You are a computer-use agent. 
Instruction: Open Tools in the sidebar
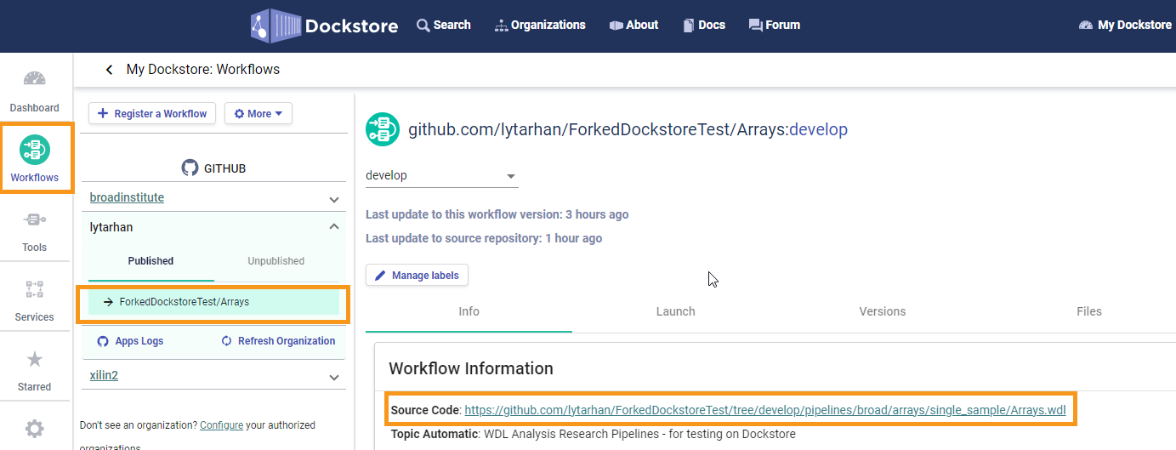tap(35, 231)
